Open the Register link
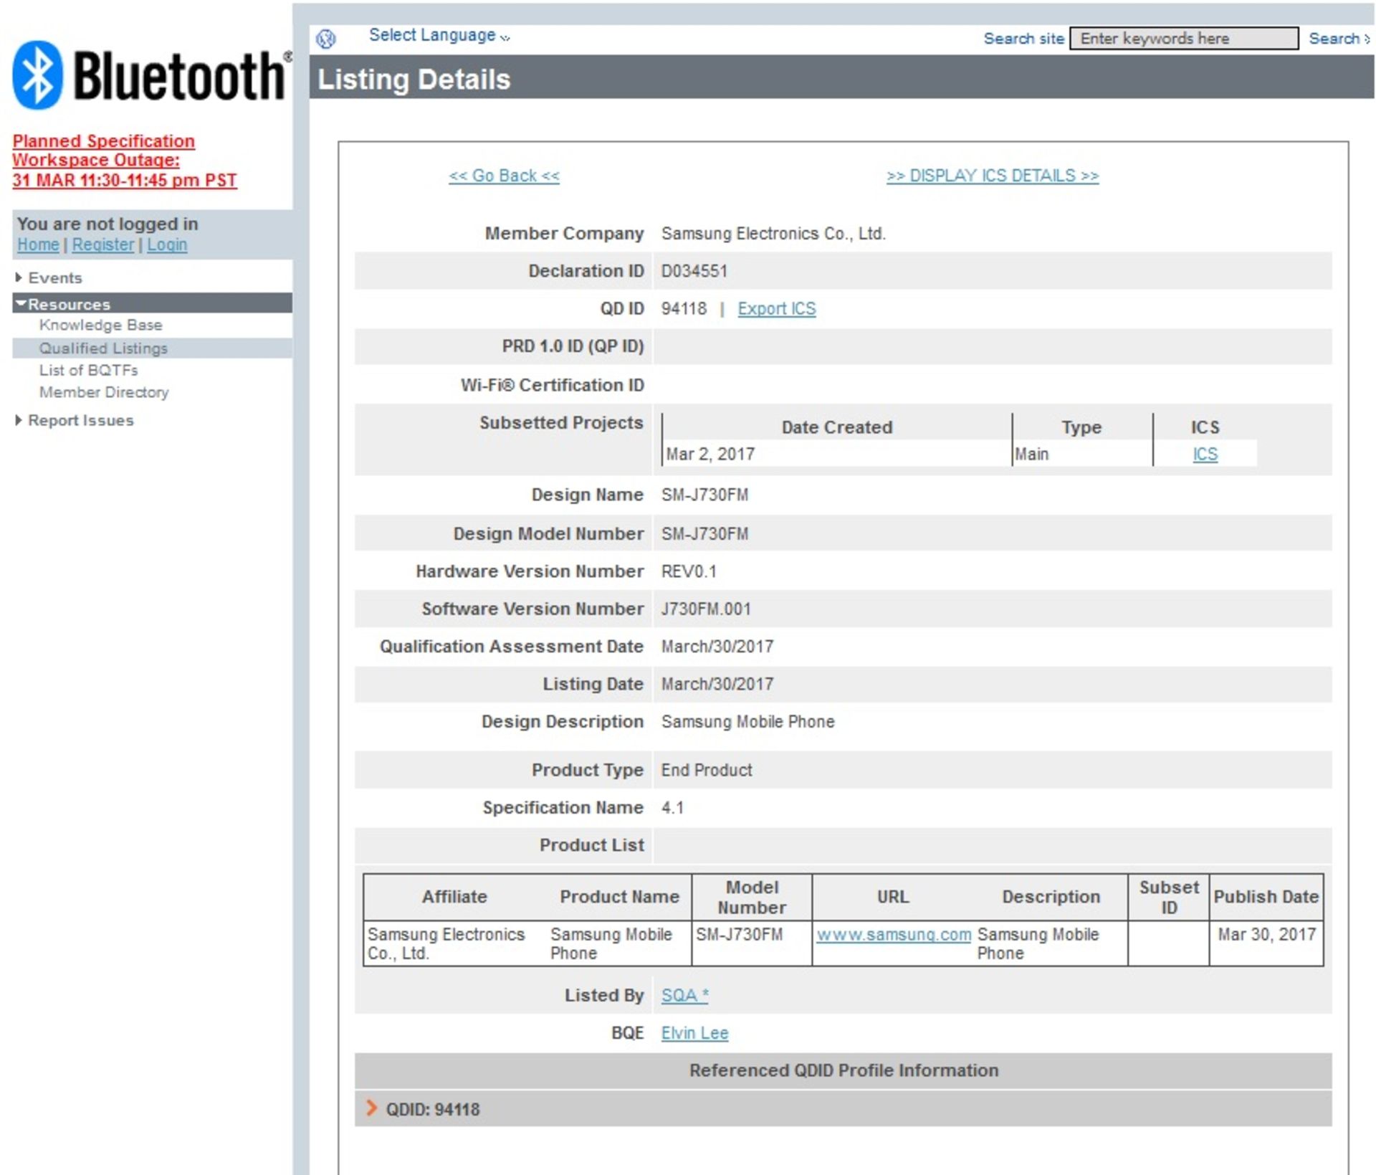1376x1175 pixels. pos(102,244)
